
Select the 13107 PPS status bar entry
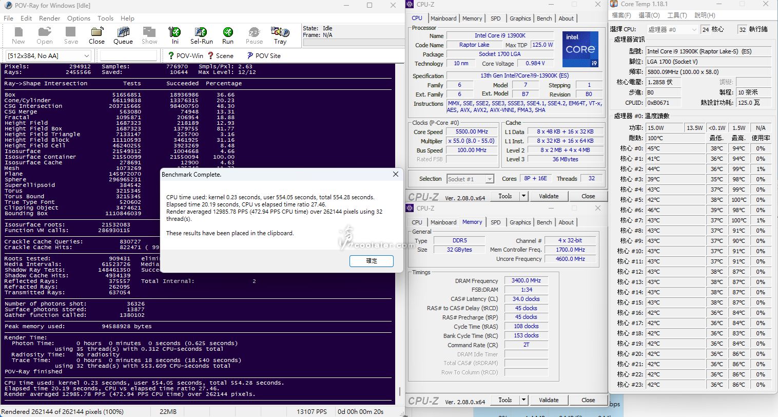click(312, 412)
